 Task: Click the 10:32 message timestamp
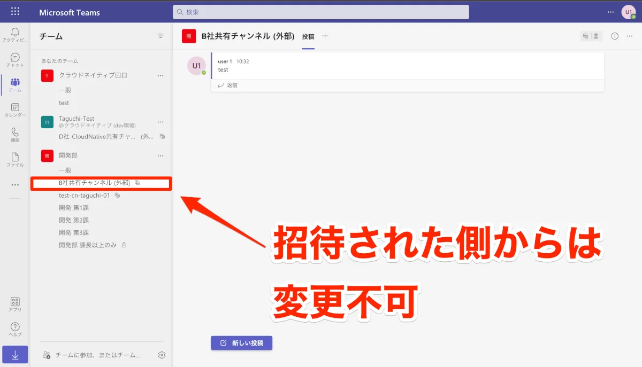click(243, 61)
